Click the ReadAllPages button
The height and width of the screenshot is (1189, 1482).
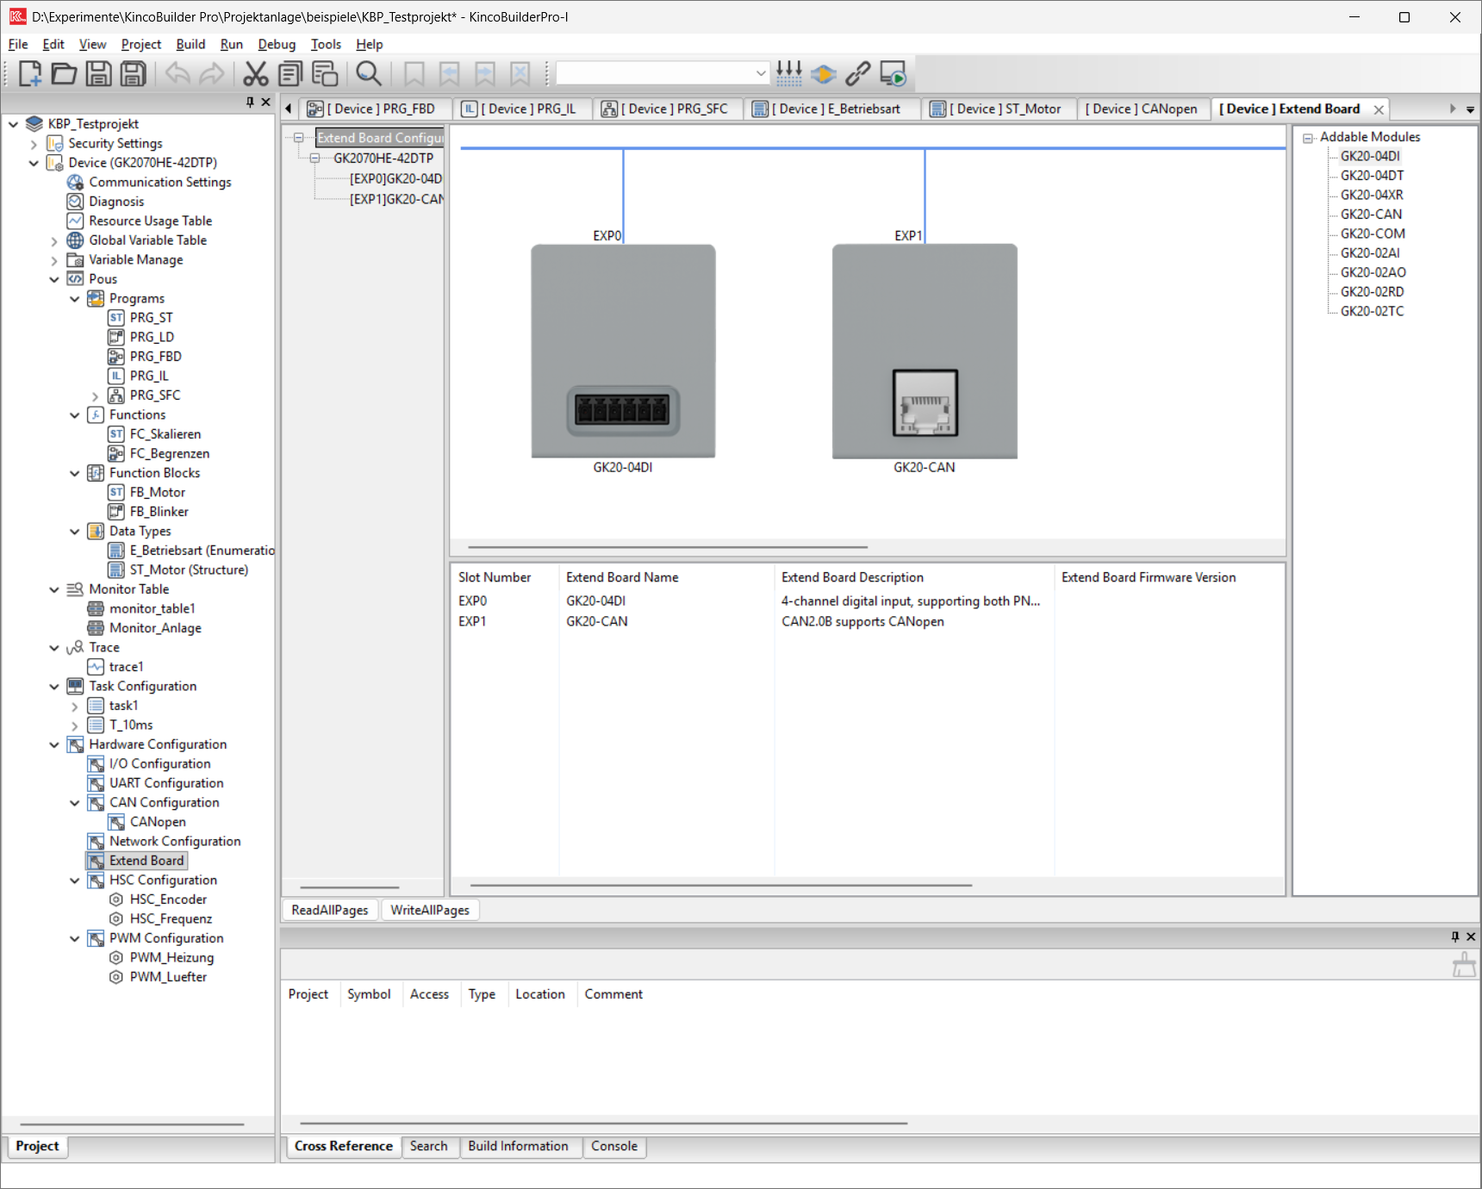coord(330,910)
